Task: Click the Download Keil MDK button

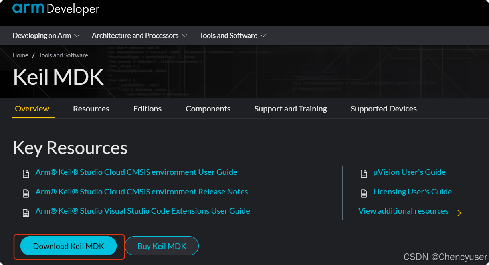Action: point(69,246)
